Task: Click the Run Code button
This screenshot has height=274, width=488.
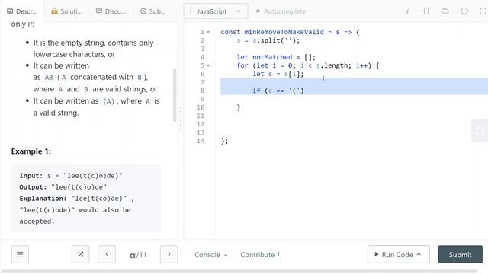Action: pyautogui.click(x=398, y=254)
